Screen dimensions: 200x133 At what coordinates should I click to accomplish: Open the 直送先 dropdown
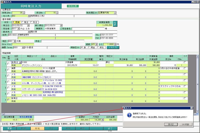coord(29,32)
